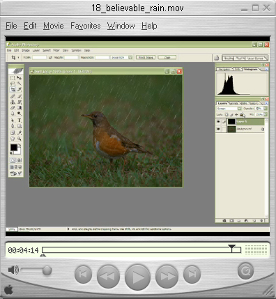Toggle lock image pixels brush icon
The image size is (276, 299).
coord(231,114)
